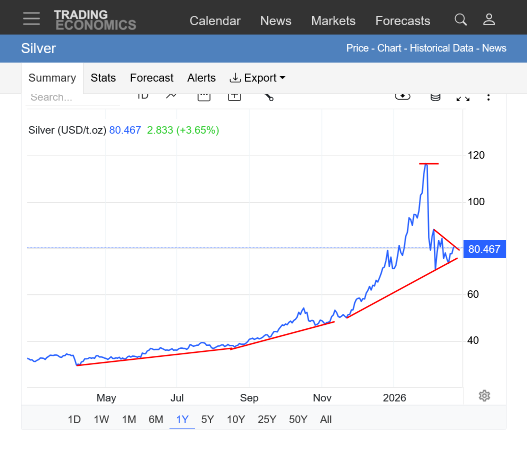Open Historical Data link in header
Screen dimensions: 527x451
pos(441,48)
